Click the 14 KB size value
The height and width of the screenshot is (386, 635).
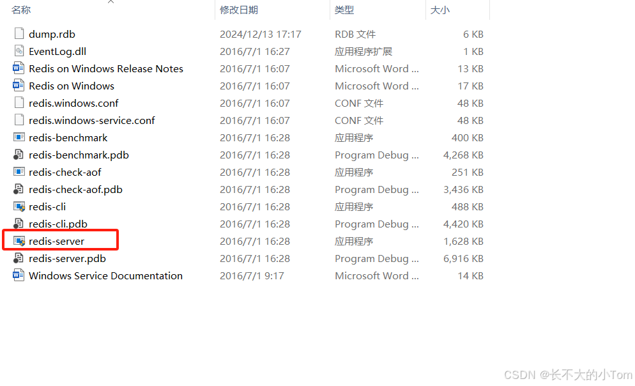(x=471, y=276)
